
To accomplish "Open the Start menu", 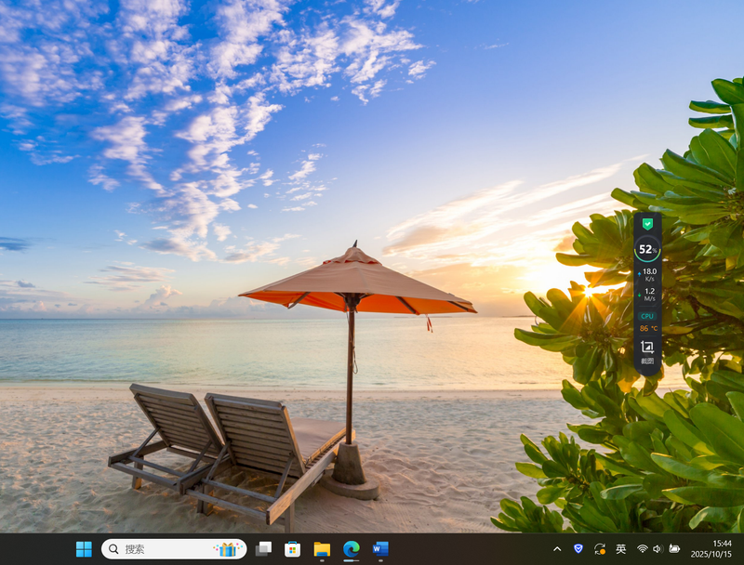I will pyautogui.click(x=83, y=548).
